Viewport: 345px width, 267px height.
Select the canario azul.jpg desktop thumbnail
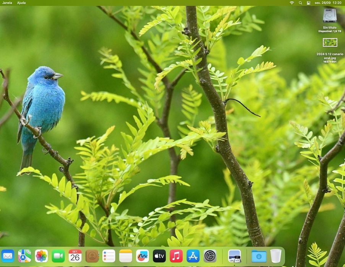[x=330, y=42]
